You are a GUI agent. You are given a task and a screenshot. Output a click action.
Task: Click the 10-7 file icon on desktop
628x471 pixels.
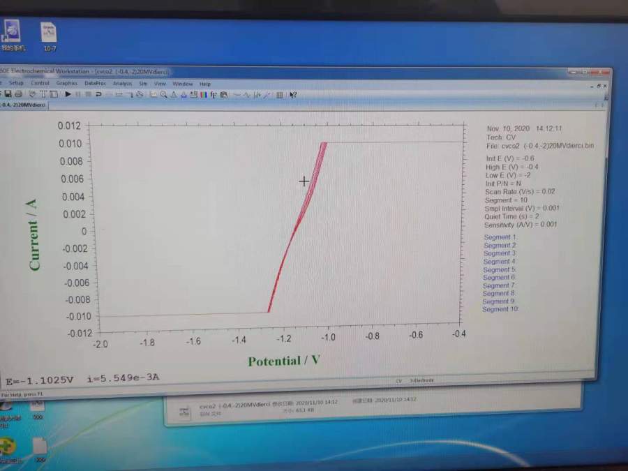pyautogui.click(x=50, y=36)
